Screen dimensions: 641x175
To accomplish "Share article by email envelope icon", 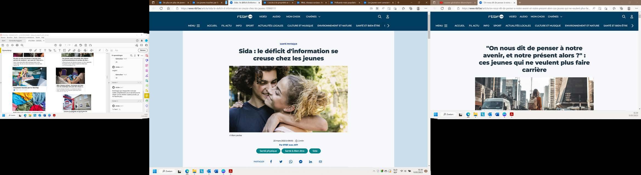I will pos(320,162).
